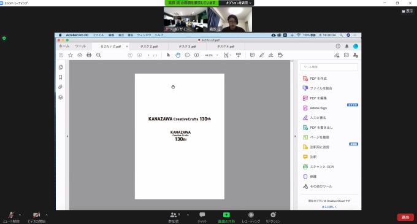This screenshot has width=417, height=224.
Task: Click the tool search field
Action: click(329, 67)
